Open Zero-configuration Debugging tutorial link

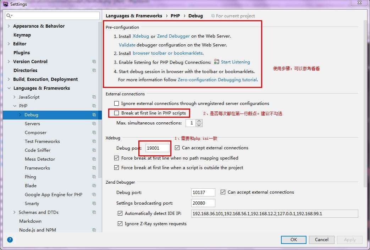pos(217,80)
